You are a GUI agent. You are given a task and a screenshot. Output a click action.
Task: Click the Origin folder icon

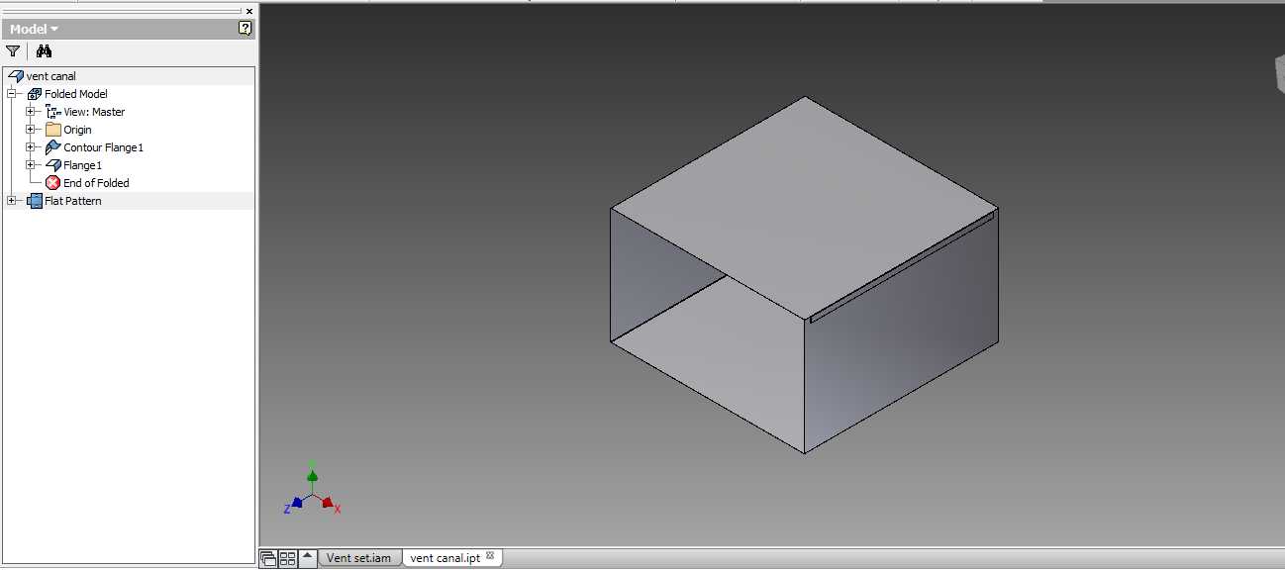(53, 130)
